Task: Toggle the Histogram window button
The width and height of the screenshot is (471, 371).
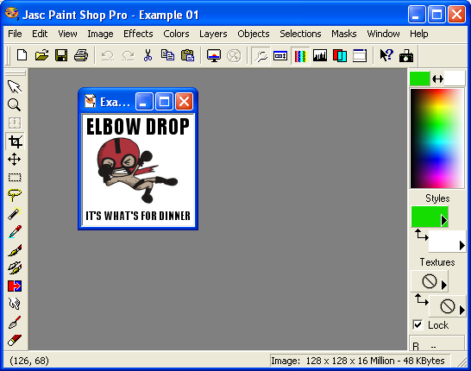Action: click(x=320, y=55)
